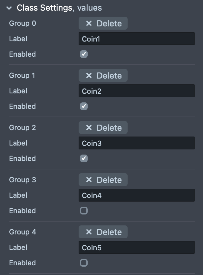Image resolution: width=203 pixels, height=275 pixels.
Task: Enable Group 3 checkbox
Action: tap(84, 211)
